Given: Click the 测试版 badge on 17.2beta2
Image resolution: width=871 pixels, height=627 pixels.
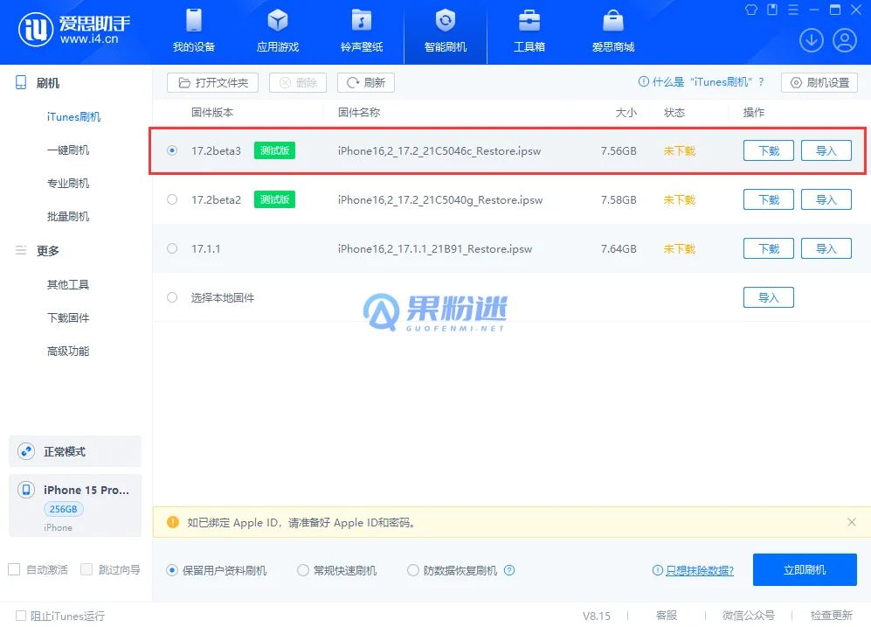Looking at the screenshot, I should pyautogui.click(x=274, y=199).
